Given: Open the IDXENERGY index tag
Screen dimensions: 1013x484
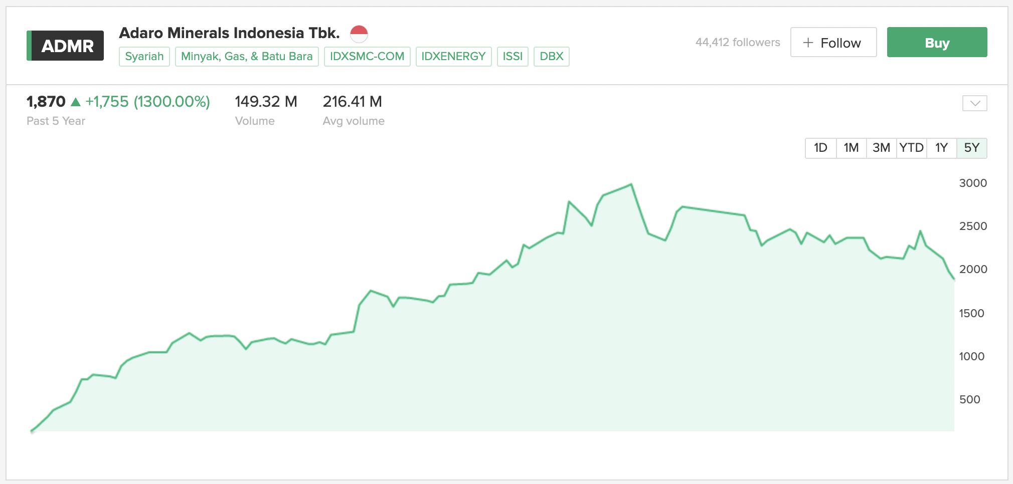Looking at the screenshot, I should pyautogui.click(x=453, y=57).
